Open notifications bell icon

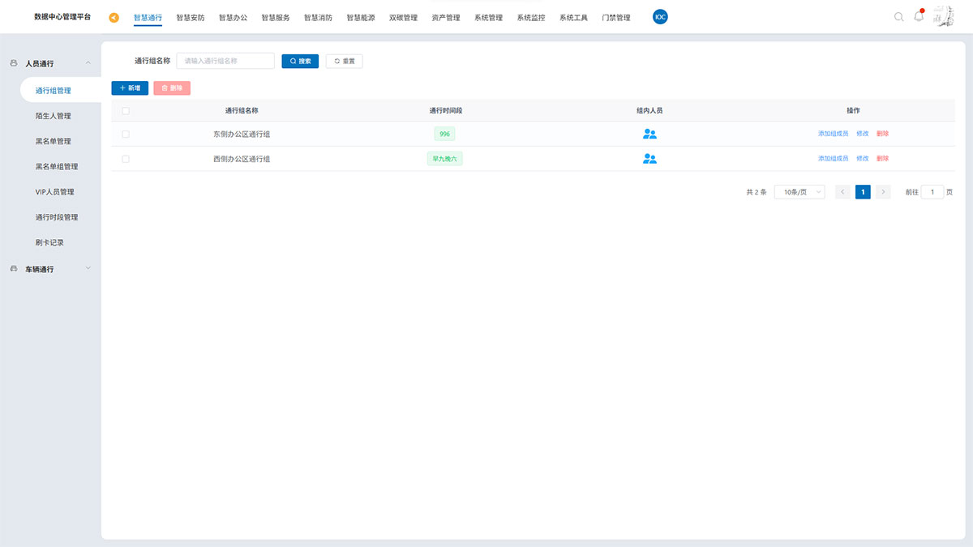(x=919, y=17)
